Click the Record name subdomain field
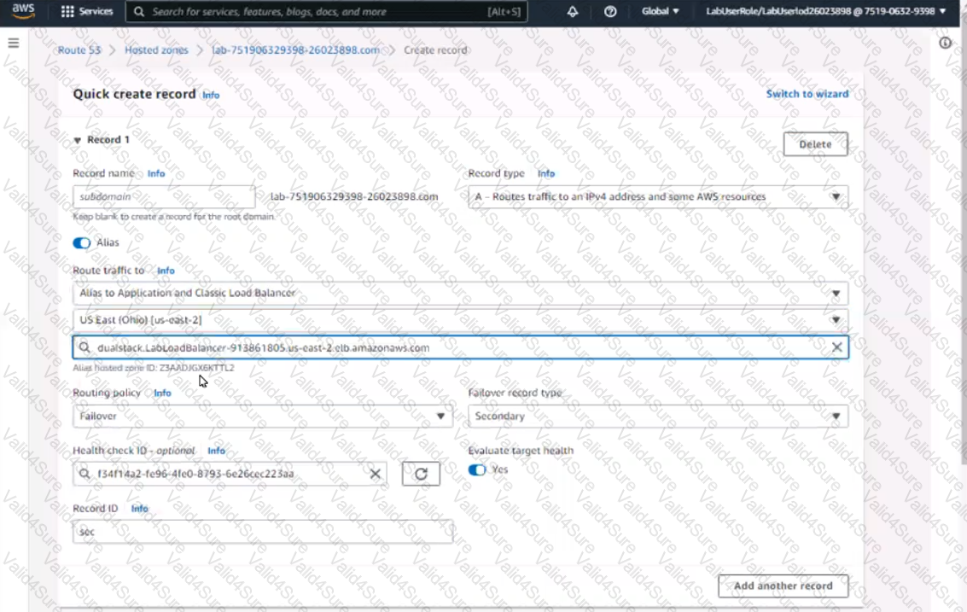 coord(164,197)
